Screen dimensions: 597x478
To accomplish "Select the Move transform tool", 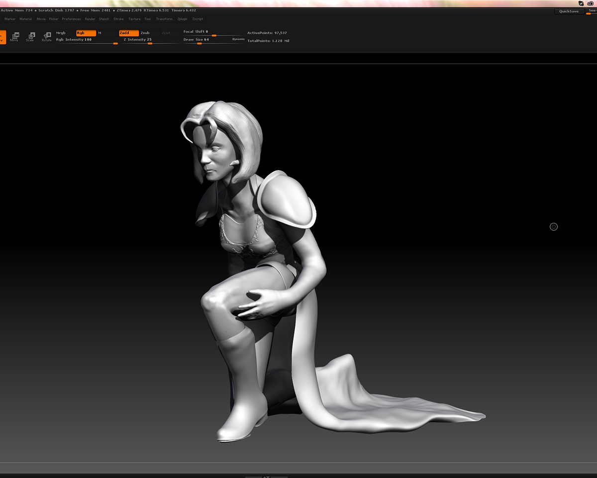I will point(14,37).
